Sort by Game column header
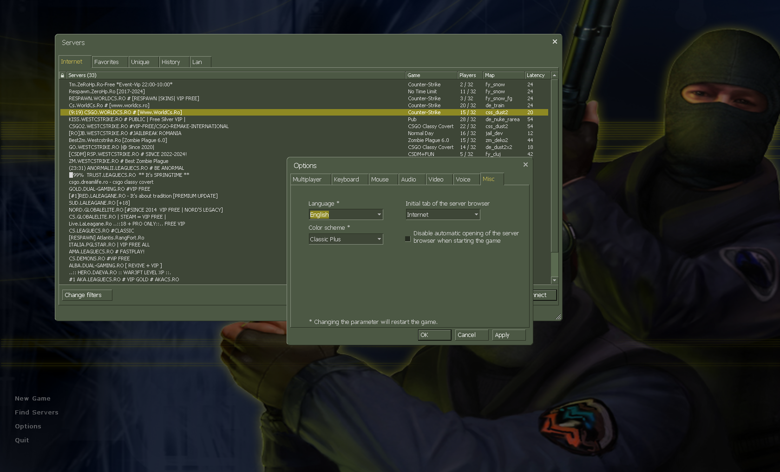The image size is (780, 472). click(431, 75)
